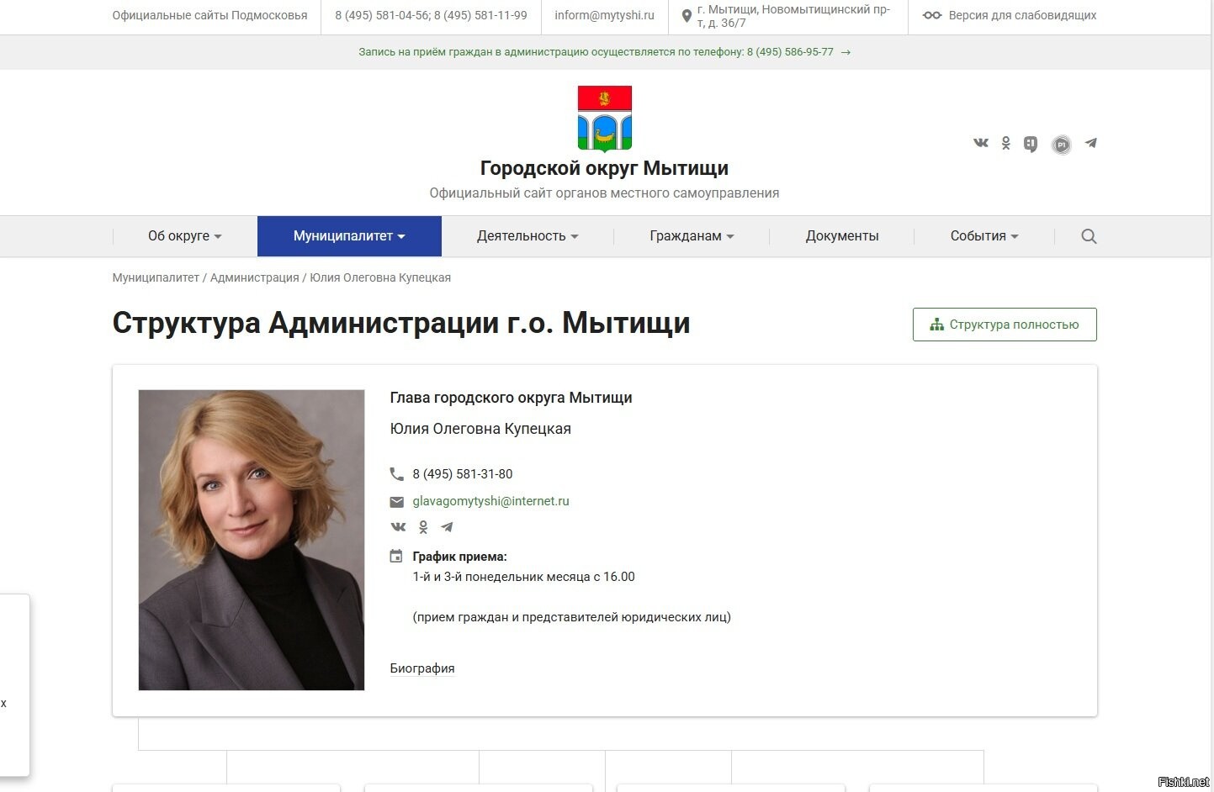The width and height of the screenshot is (1214, 792).
Task: Expand the Гражданам dropdown
Action: [692, 236]
